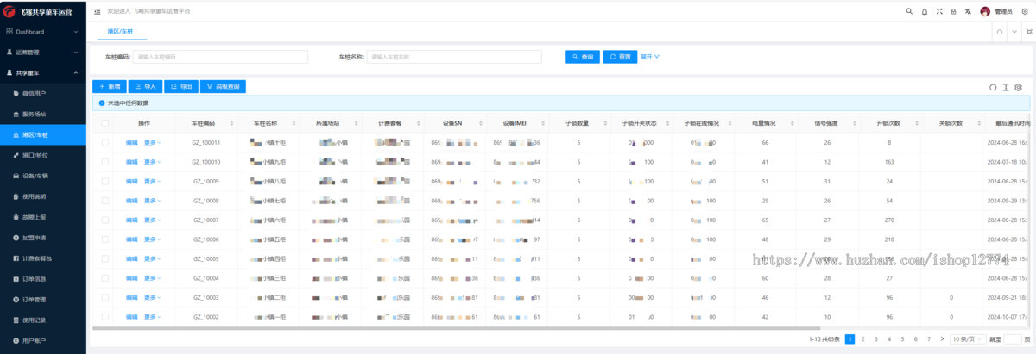Screen dimensions: 1036x354
Task: Refresh the current tab page
Action: point(999,31)
